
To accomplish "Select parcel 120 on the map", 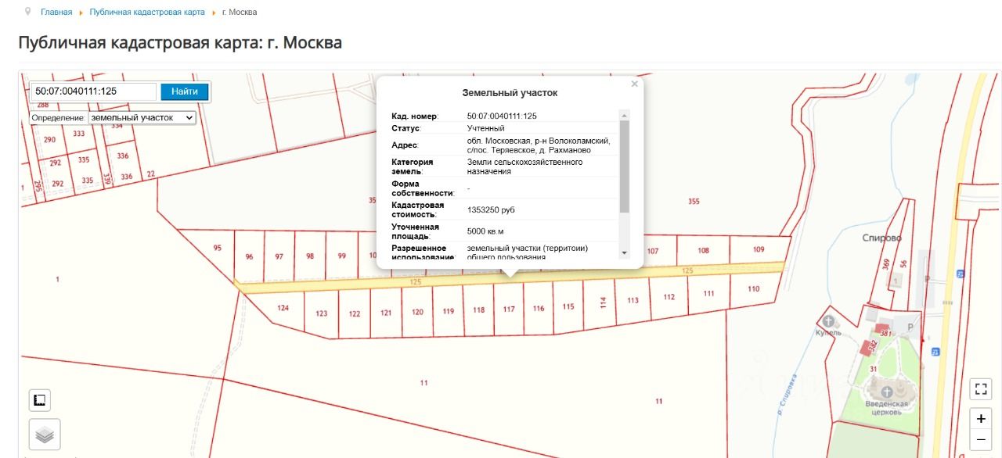I will (x=417, y=312).
